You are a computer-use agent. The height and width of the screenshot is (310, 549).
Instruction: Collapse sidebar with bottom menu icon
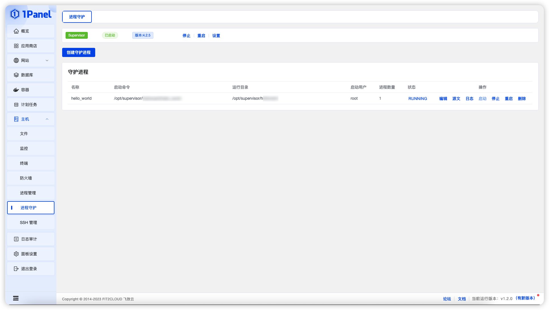pos(16,298)
